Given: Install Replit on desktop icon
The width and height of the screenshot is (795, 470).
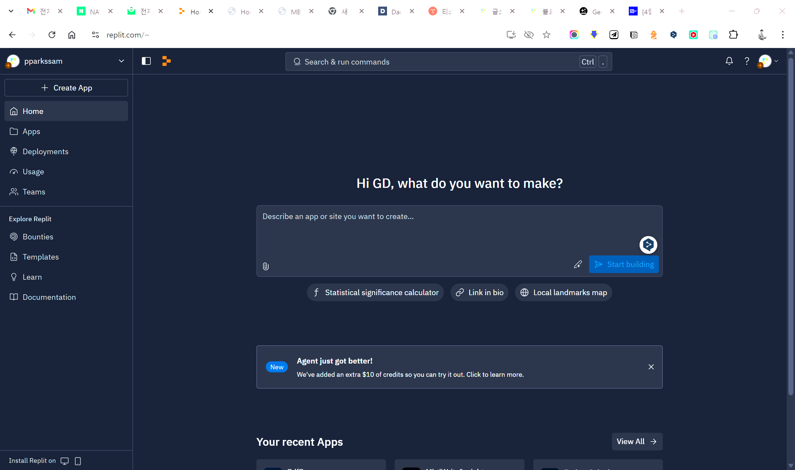Looking at the screenshot, I should pyautogui.click(x=65, y=461).
